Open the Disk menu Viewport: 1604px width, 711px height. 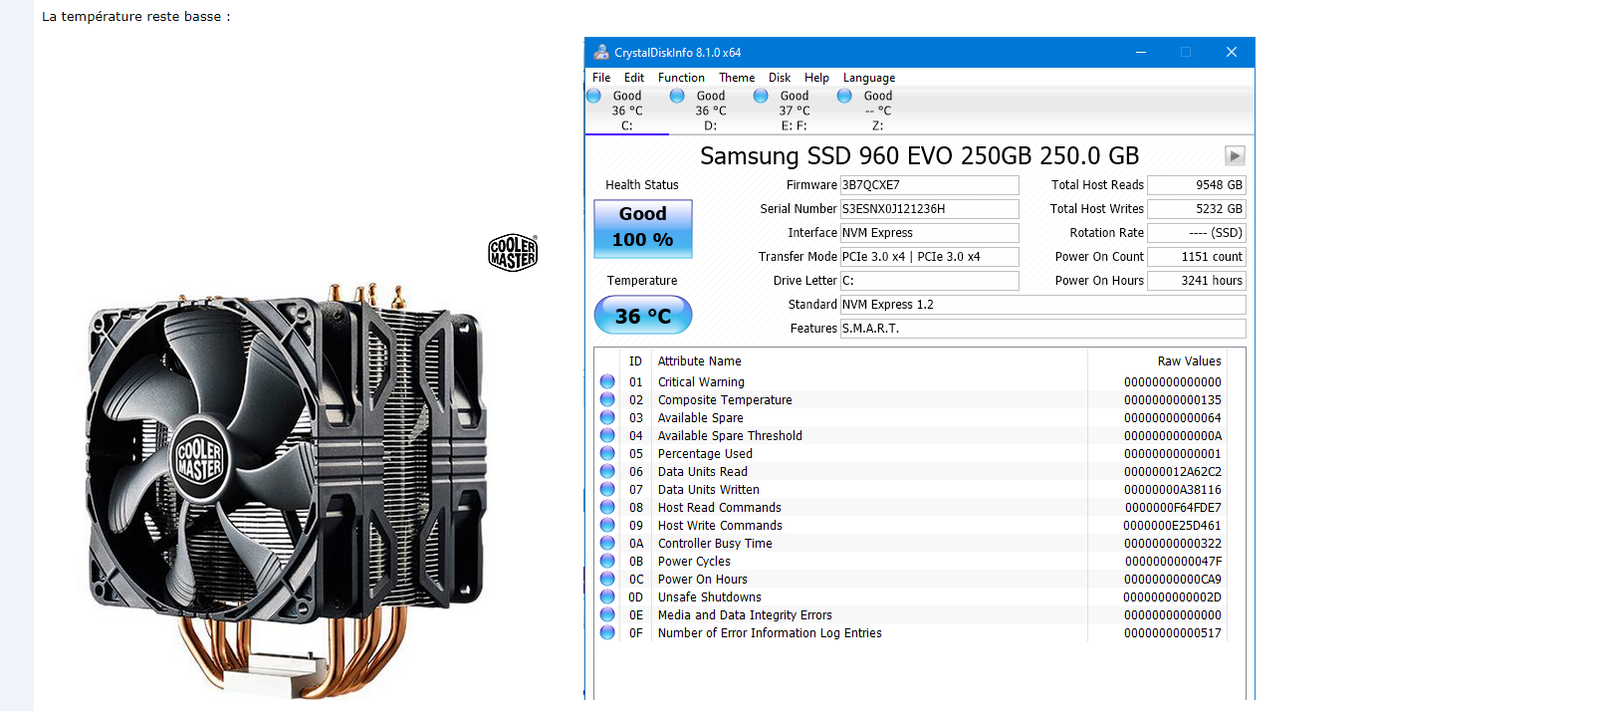point(780,78)
